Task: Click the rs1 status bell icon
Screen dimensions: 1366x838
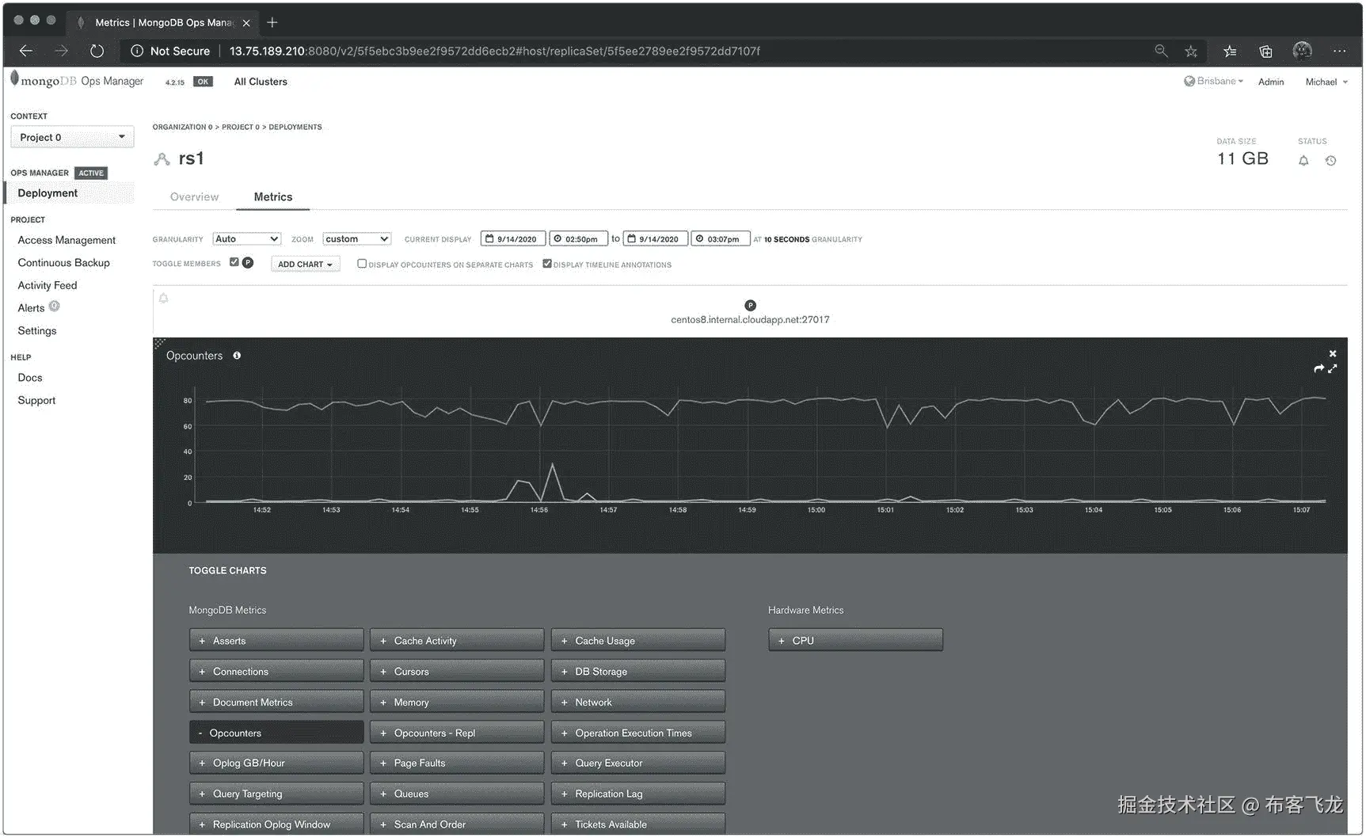Action: [1303, 161]
